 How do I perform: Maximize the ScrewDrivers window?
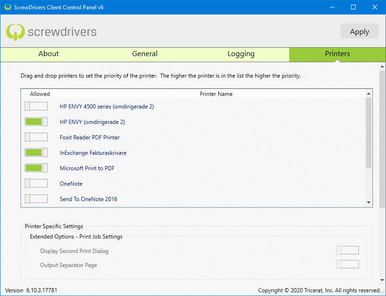(x=353, y=7)
